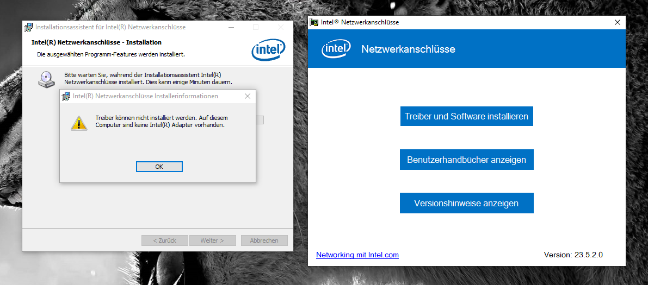This screenshot has height=285, width=648.
Task: Click 'Die ausgewählten Programm-Features werden installiert' text
Action: click(111, 54)
